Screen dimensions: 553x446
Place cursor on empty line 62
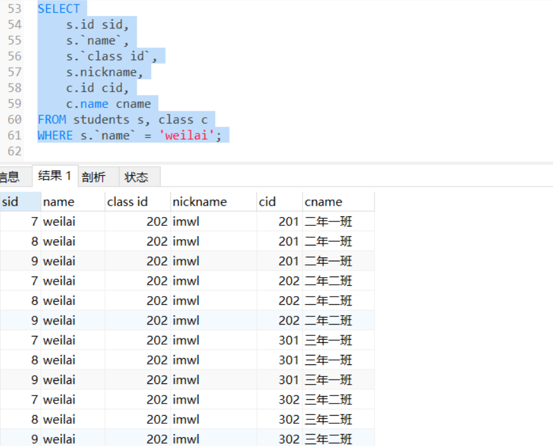click(x=127, y=151)
